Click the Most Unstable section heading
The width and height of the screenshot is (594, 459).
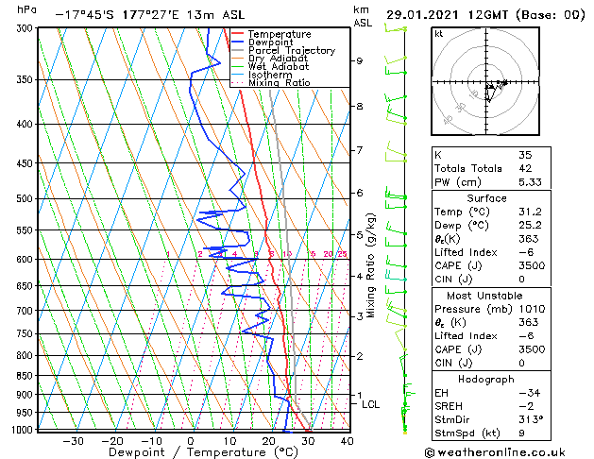tap(484, 296)
